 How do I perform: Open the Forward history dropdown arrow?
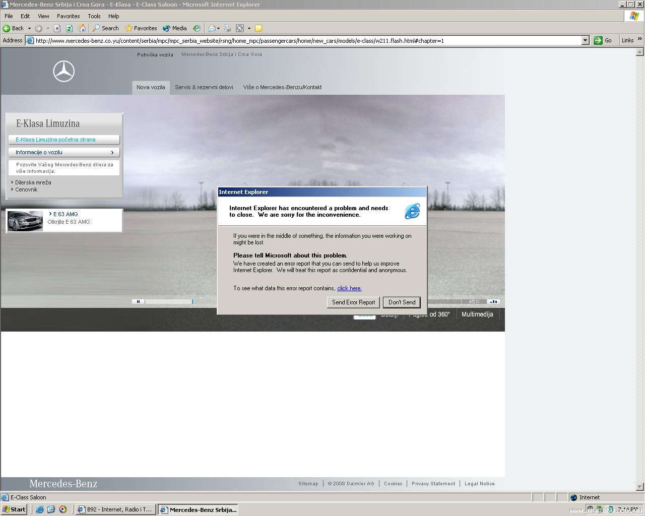48,28
